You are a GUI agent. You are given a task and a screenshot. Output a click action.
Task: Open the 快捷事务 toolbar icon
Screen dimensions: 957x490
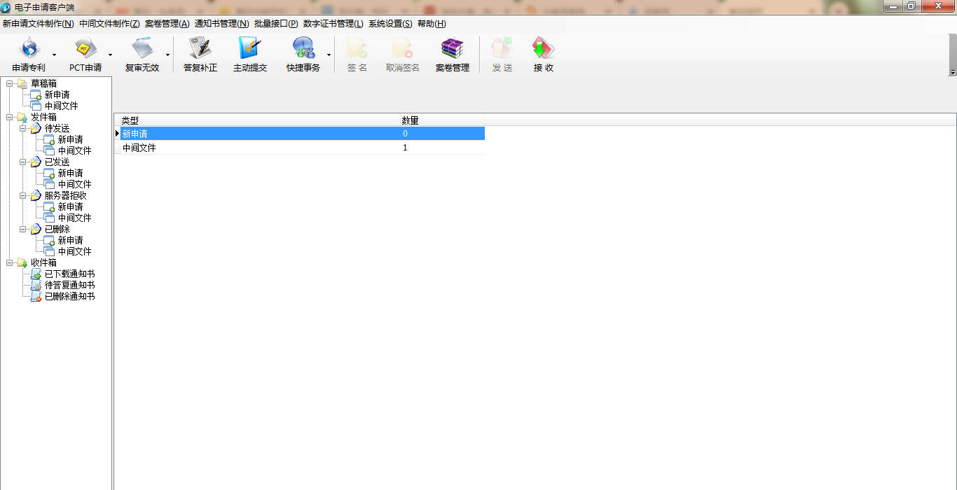(303, 54)
